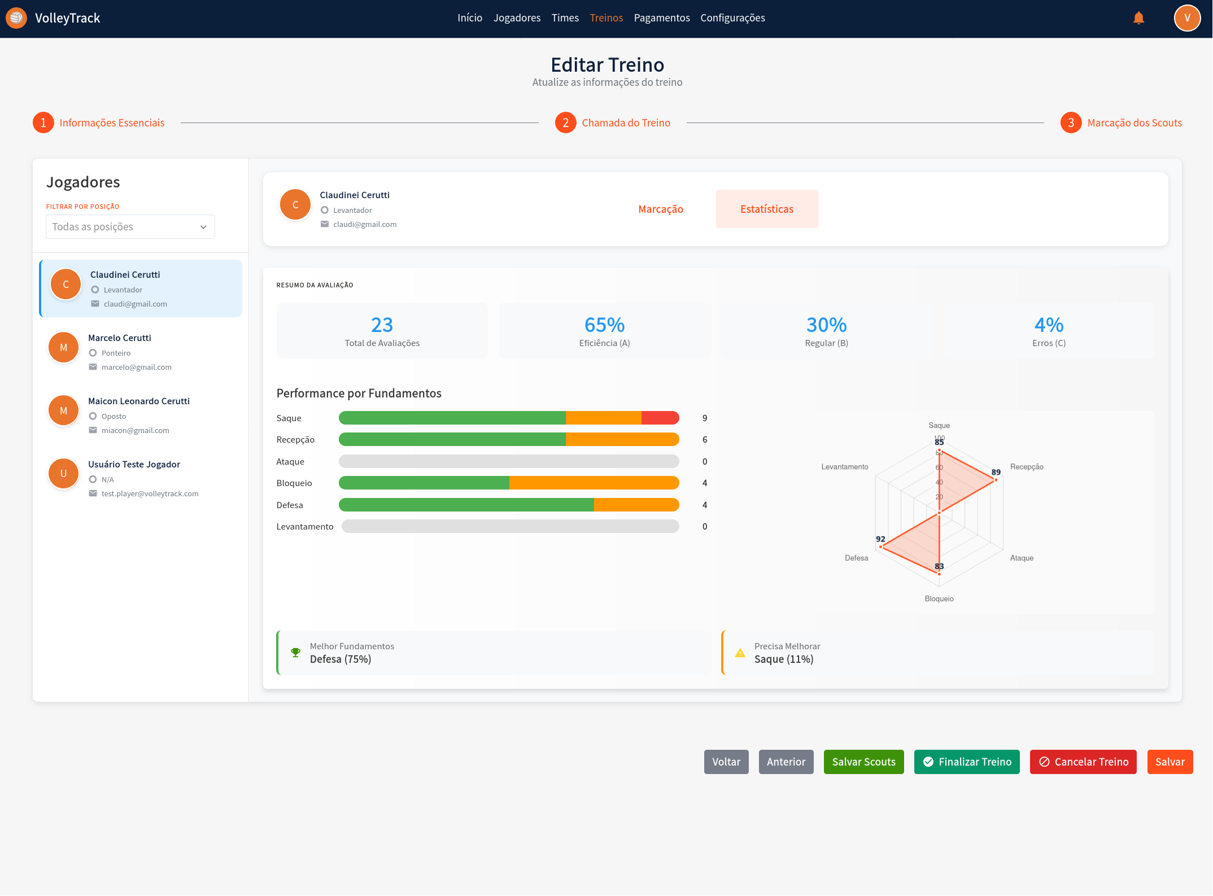Click the step 3 circle, Marcação dos Scouts
1213x896 pixels.
pyautogui.click(x=1071, y=123)
